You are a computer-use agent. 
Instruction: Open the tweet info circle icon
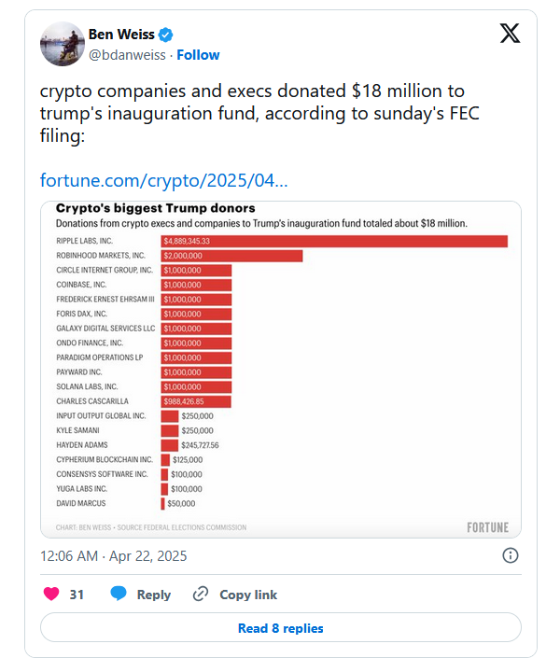tap(510, 555)
